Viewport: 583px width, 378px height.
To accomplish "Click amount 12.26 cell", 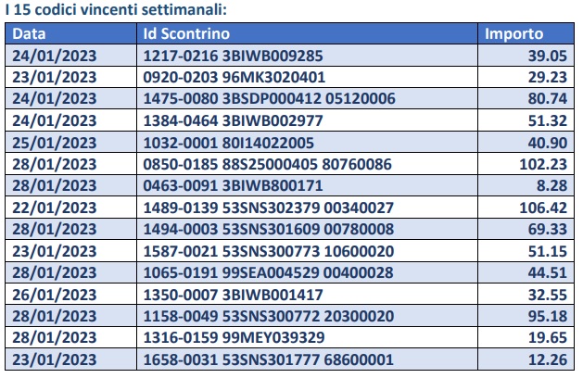I will click(x=526, y=359).
